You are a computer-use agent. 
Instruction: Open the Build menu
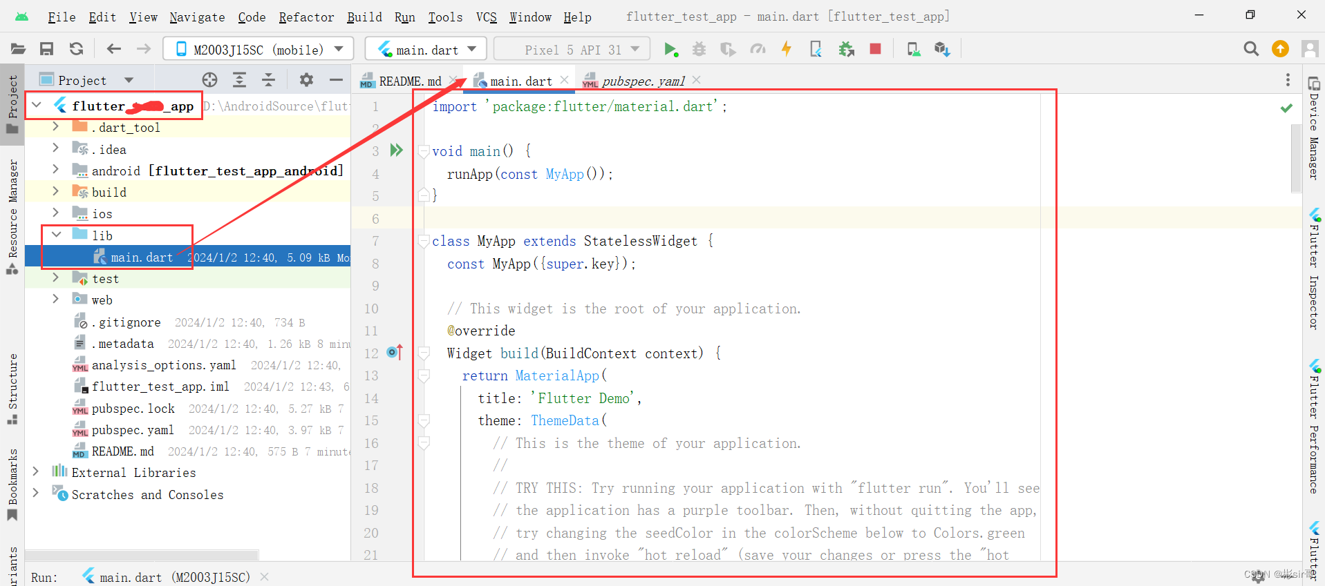click(x=364, y=17)
